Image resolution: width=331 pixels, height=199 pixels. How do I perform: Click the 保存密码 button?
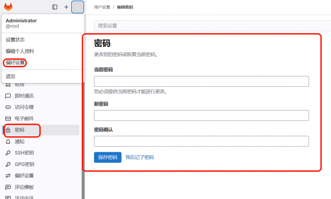[108, 158]
